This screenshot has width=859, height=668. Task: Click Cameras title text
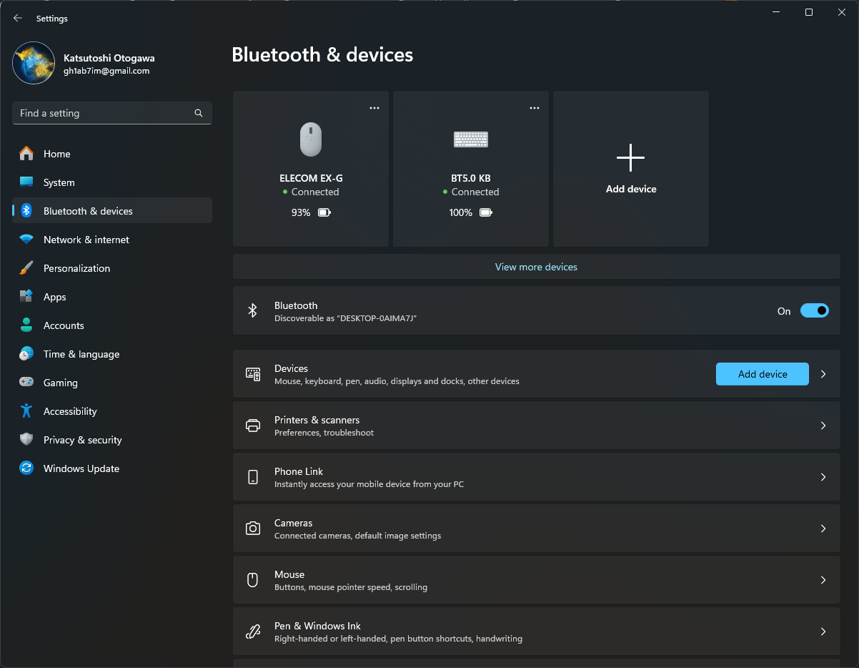(293, 523)
